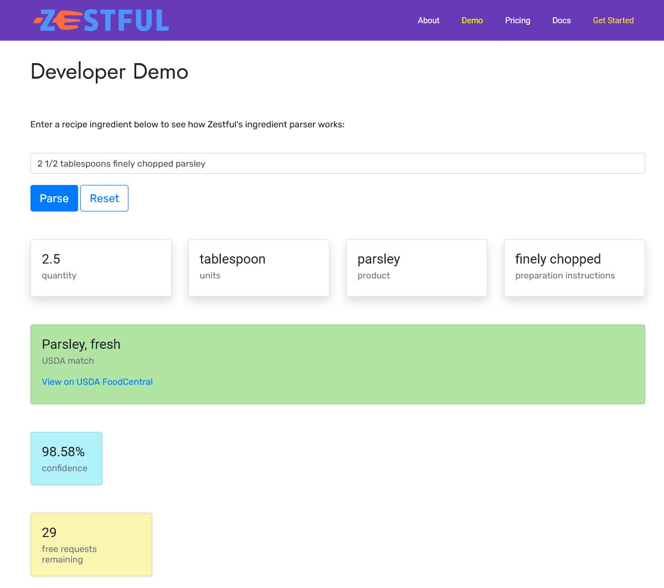This screenshot has height=588, width=664.
Task: Select the tablespoon units card
Action: [x=259, y=268]
